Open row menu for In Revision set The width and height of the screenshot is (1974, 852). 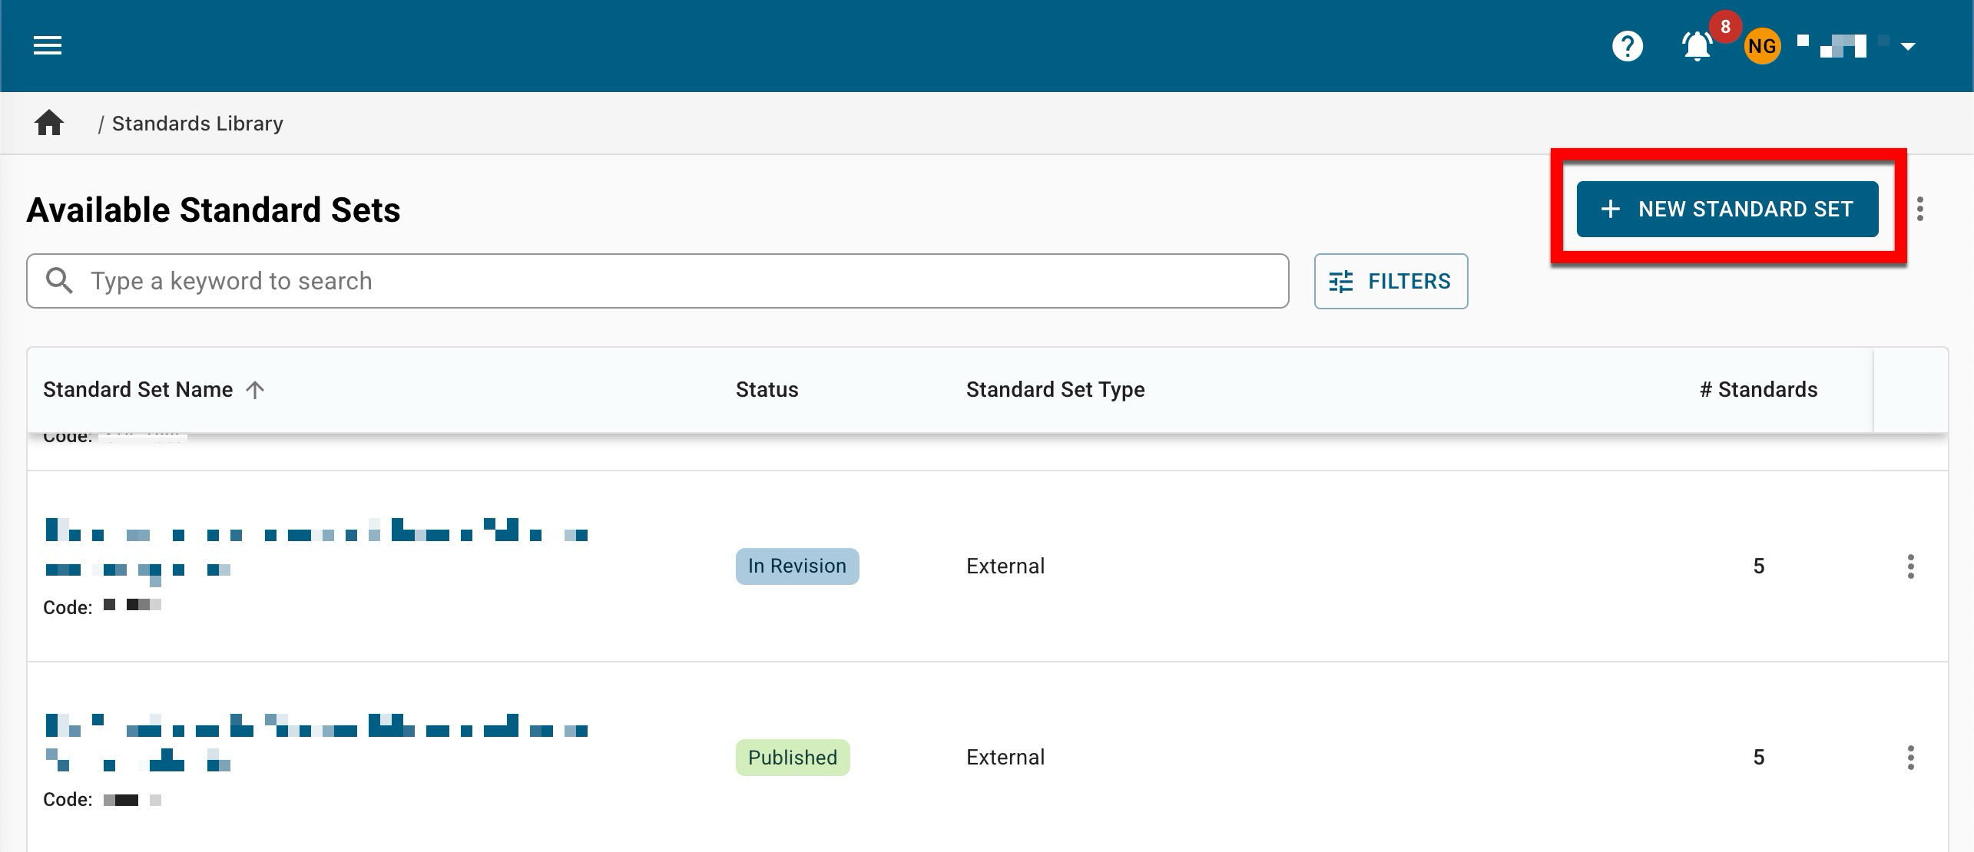[1910, 566]
